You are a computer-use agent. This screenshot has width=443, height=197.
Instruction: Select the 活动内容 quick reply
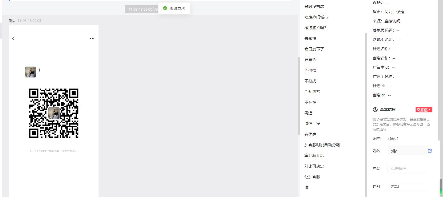click(312, 92)
